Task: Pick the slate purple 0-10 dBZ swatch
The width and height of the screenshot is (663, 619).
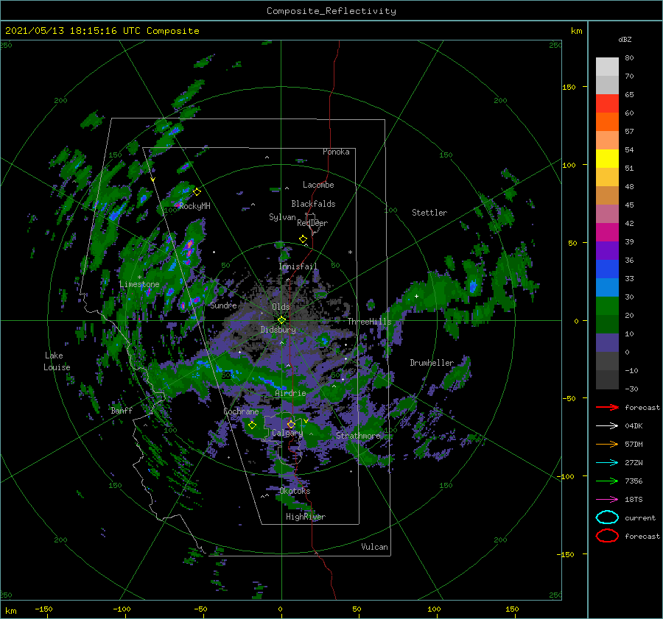Action: coord(607,343)
